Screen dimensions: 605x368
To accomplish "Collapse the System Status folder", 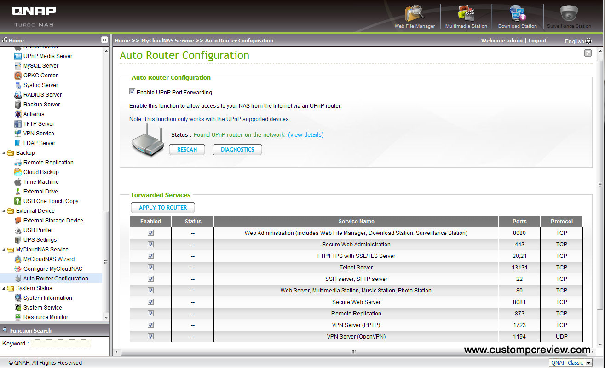I will coord(4,288).
